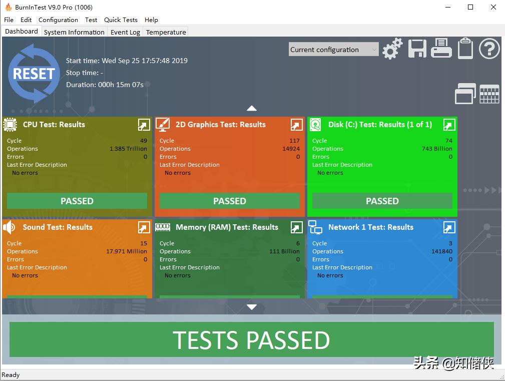Open help via question mark icon
This screenshot has width=505, height=381.
click(x=489, y=49)
